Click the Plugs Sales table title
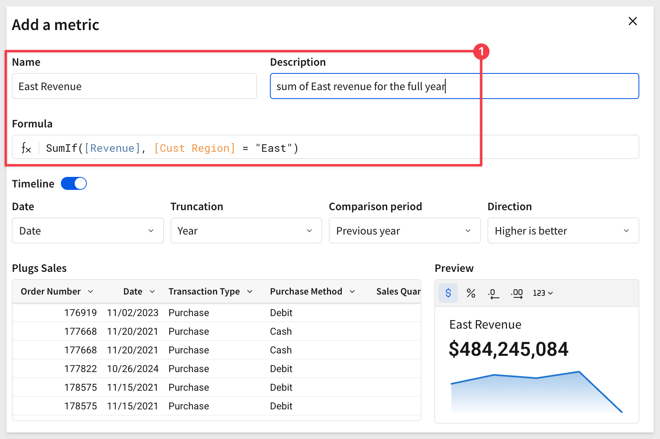The height and width of the screenshot is (439, 660). (x=39, y=268)
